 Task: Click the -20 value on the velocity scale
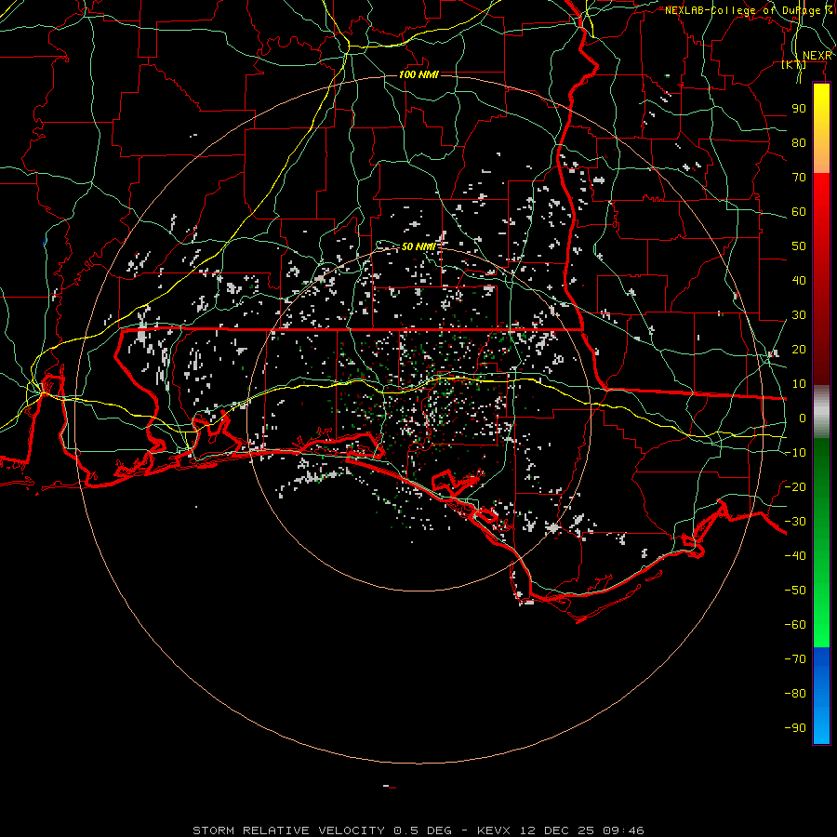coord(795,487)
